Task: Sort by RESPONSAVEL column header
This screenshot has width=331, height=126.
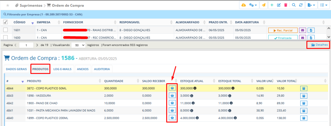Action: click(130, 22)
